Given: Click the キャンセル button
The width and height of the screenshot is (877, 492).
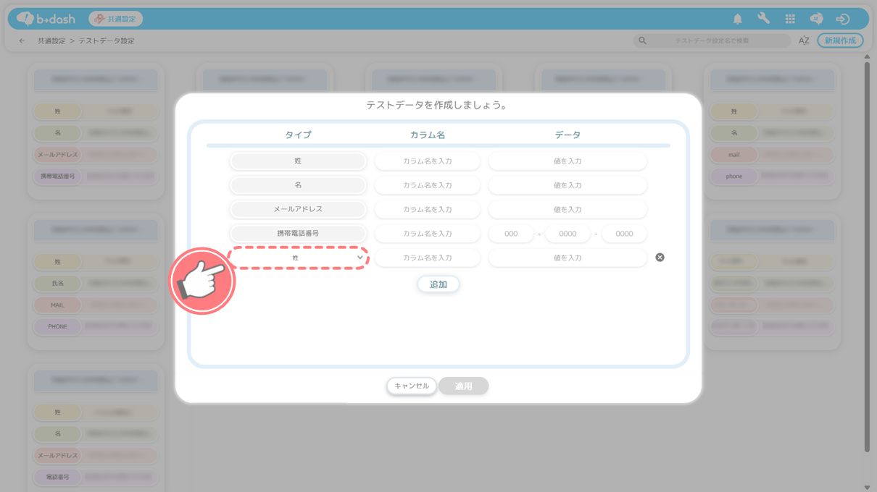Looking at the screenshot, I should coord(412,386).
